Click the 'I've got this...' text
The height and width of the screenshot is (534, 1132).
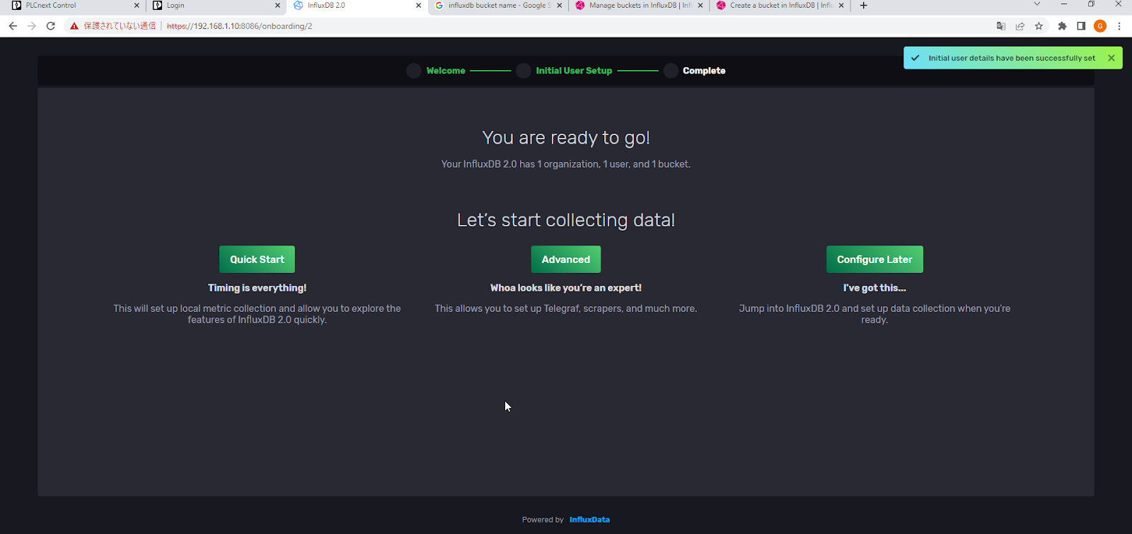(874, 288)
